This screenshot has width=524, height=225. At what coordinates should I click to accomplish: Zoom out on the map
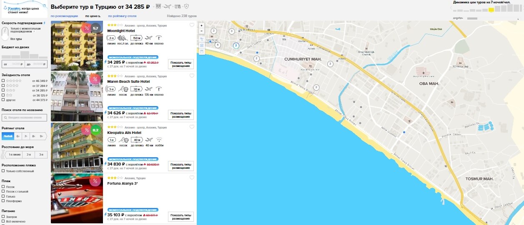pos(202,31)
